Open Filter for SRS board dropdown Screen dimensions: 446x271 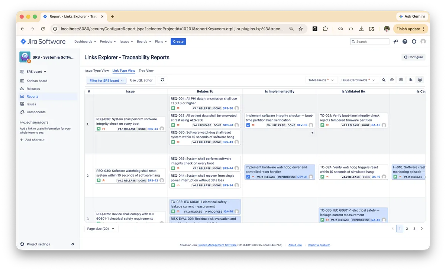107,81
